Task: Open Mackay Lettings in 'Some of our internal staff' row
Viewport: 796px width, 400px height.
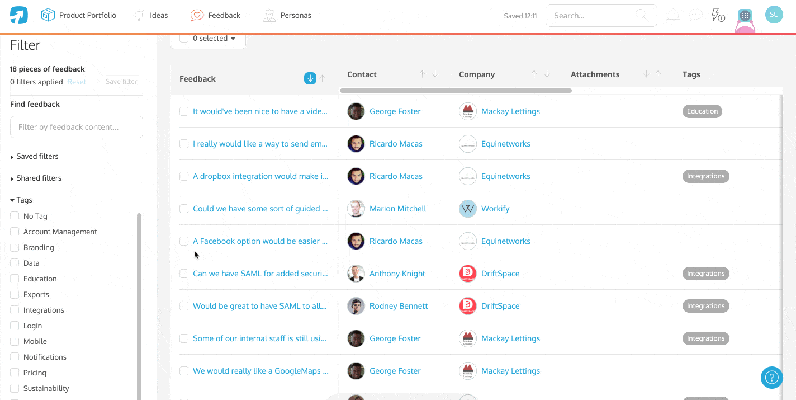Action: tap(510, 338)
